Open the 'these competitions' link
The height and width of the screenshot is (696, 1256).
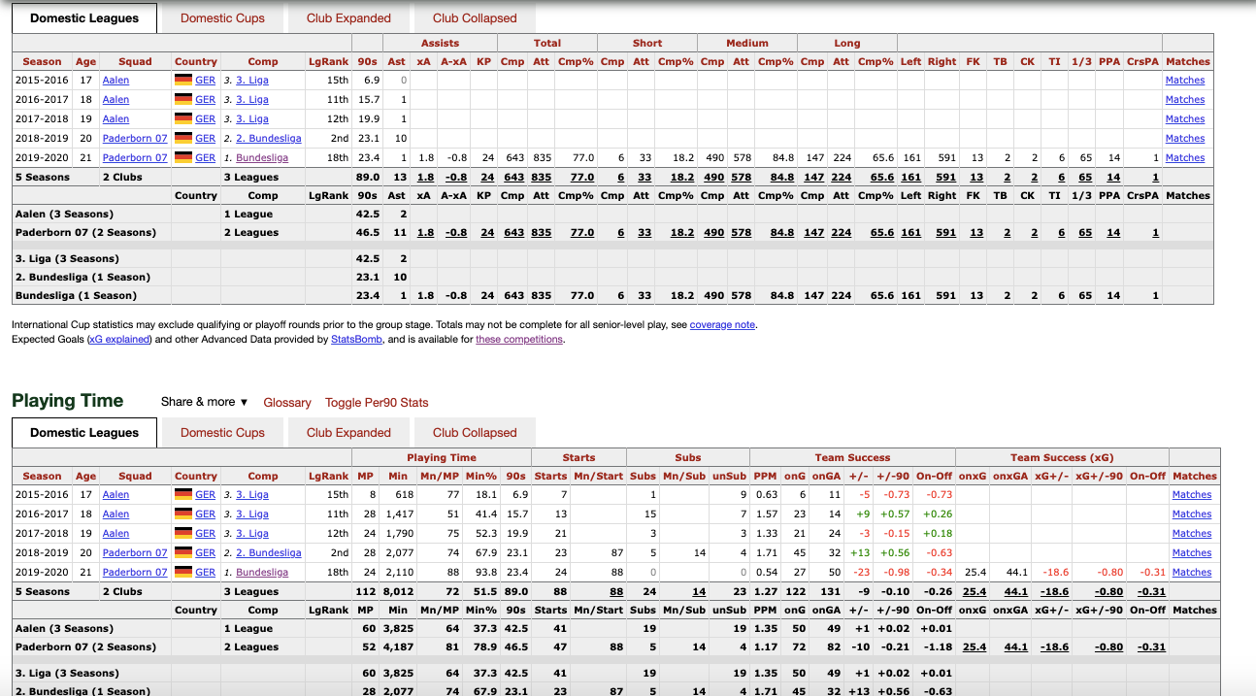tap(518, 340)
